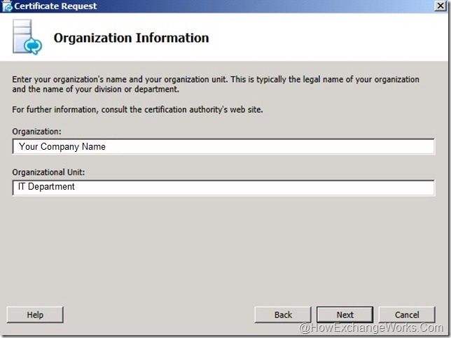Click the HowExchangeWorks.Com watermark
451x338 pixels.
371,328
